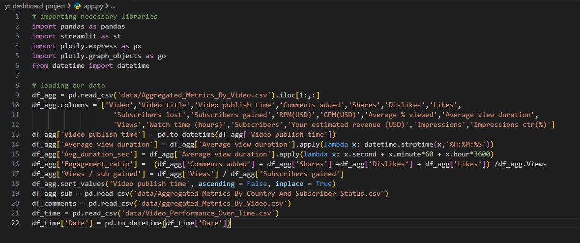Click 'plotly.express' in the import line
Image resolution: width=580 pixels, height=243 pixels.
pos(89,46)
